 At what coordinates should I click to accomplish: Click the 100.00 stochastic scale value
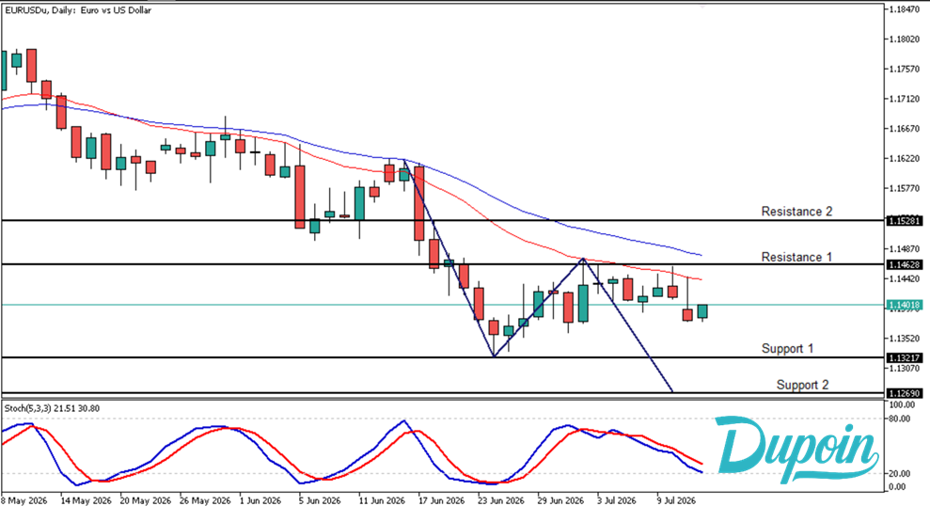point(902,404)
